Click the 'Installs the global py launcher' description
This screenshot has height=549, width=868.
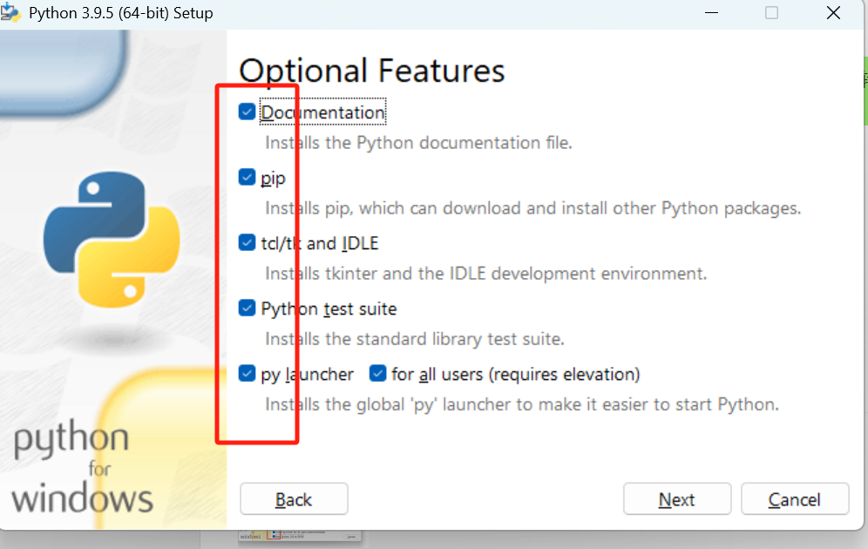point(522,404)
